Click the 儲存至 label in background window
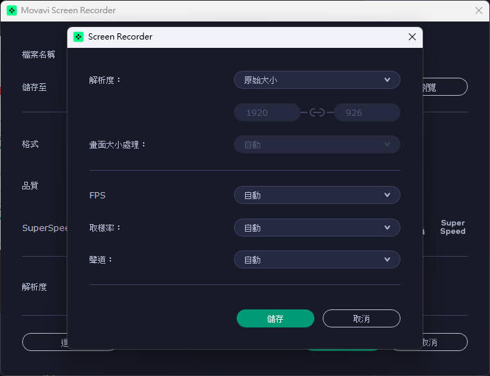This screenshot has width=490, height=376. (x=35, y=87)
